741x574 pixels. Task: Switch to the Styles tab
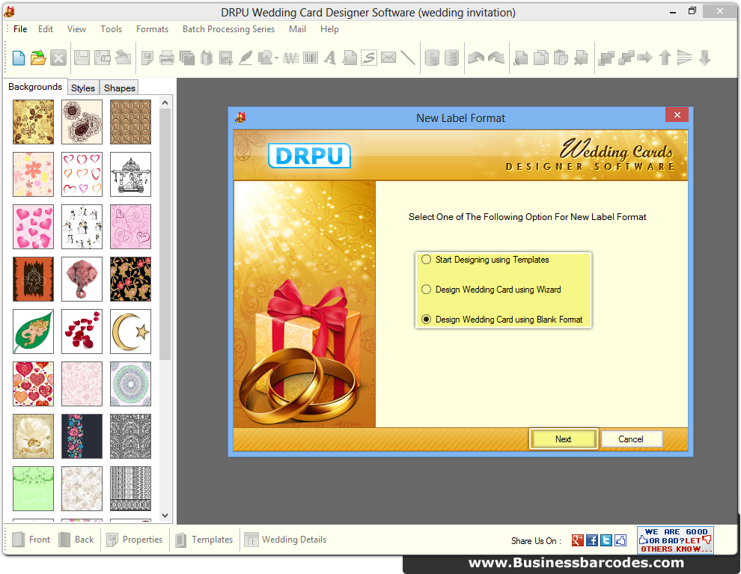click(83, 88)
